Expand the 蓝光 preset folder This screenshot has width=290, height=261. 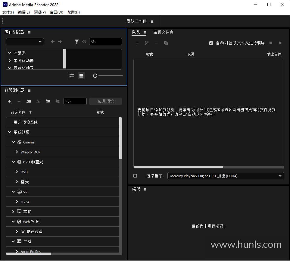[x=17, y=182]
